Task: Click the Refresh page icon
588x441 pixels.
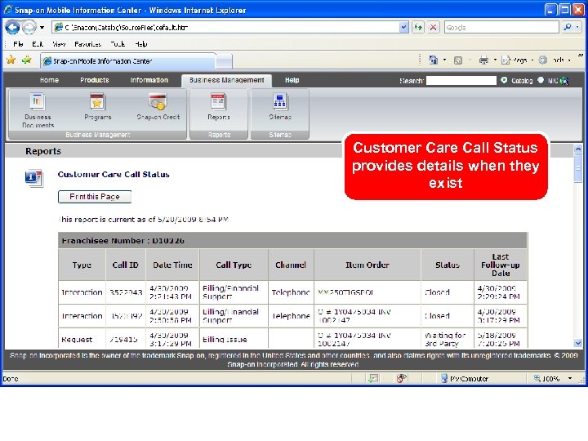Action: [x=418, y=28]
